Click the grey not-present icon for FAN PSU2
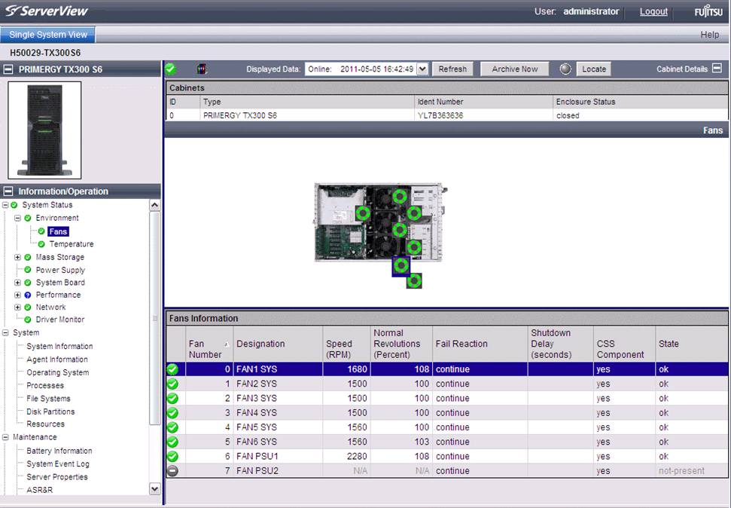 tap(172, 470)
